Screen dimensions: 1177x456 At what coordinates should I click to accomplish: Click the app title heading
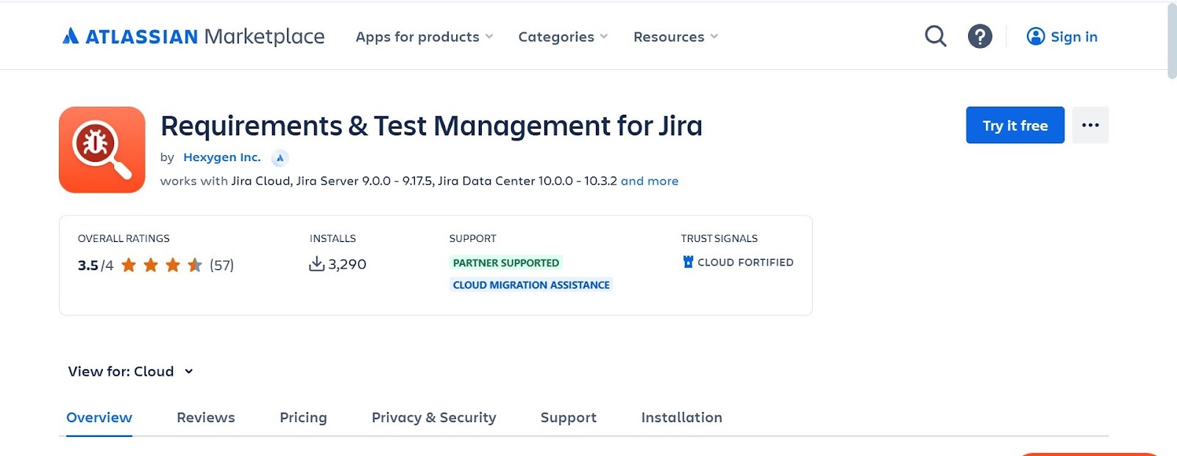click(432, 126)
